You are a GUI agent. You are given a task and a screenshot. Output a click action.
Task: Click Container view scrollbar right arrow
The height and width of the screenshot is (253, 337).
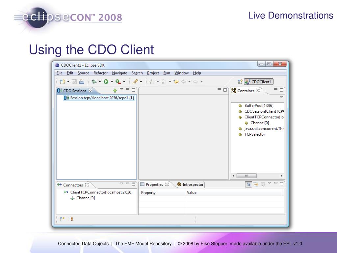[282, 176]
